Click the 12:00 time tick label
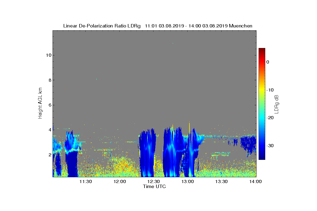This screenshot has width=317, height=211. point(119,181)
